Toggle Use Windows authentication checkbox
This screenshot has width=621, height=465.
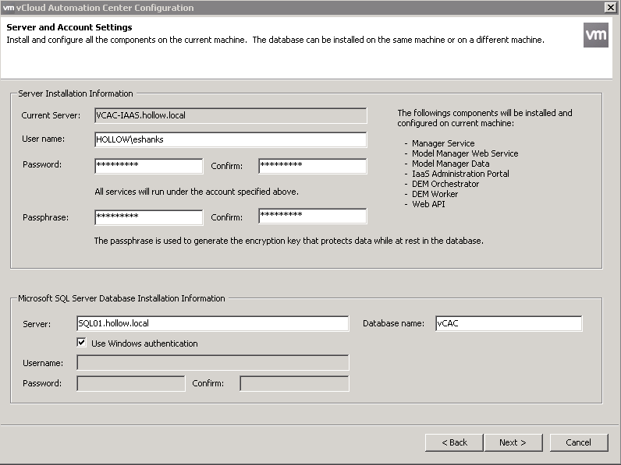81,343
